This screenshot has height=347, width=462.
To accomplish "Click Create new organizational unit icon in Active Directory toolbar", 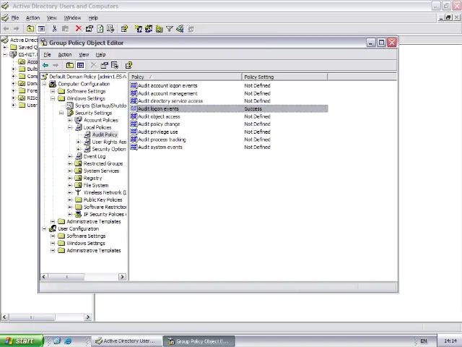I will click(x=160, y=29).
